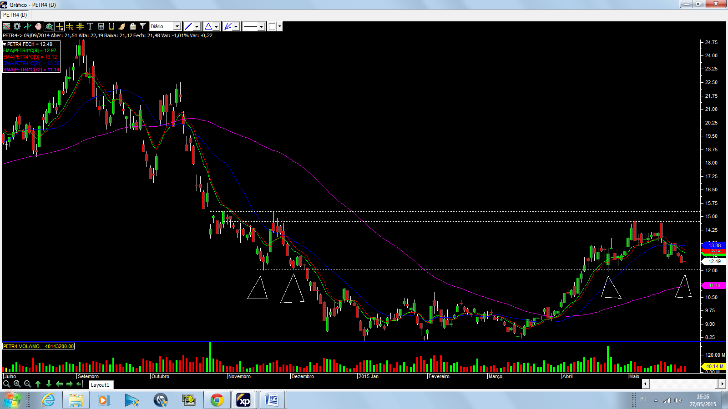Image resolution: width=728 pixels, height=409 pixels.
Task: Click the SMA|PETR4*C[72] legend entry
Action: tap(31, 70)
